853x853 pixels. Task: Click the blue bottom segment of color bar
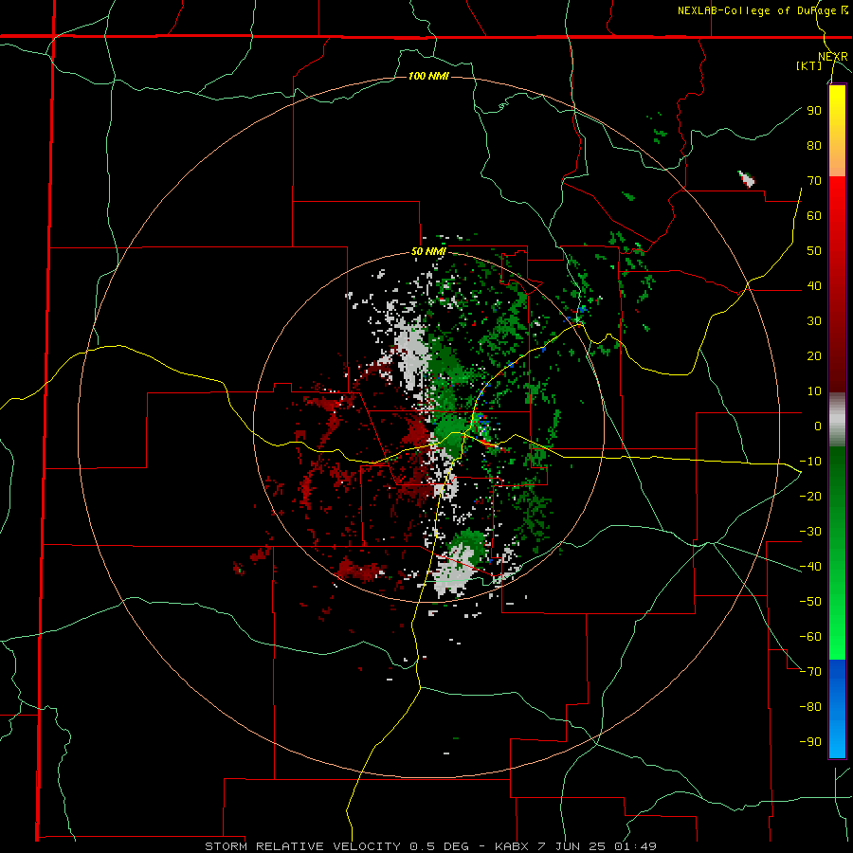pyautogui.click(x=837, y=709)
